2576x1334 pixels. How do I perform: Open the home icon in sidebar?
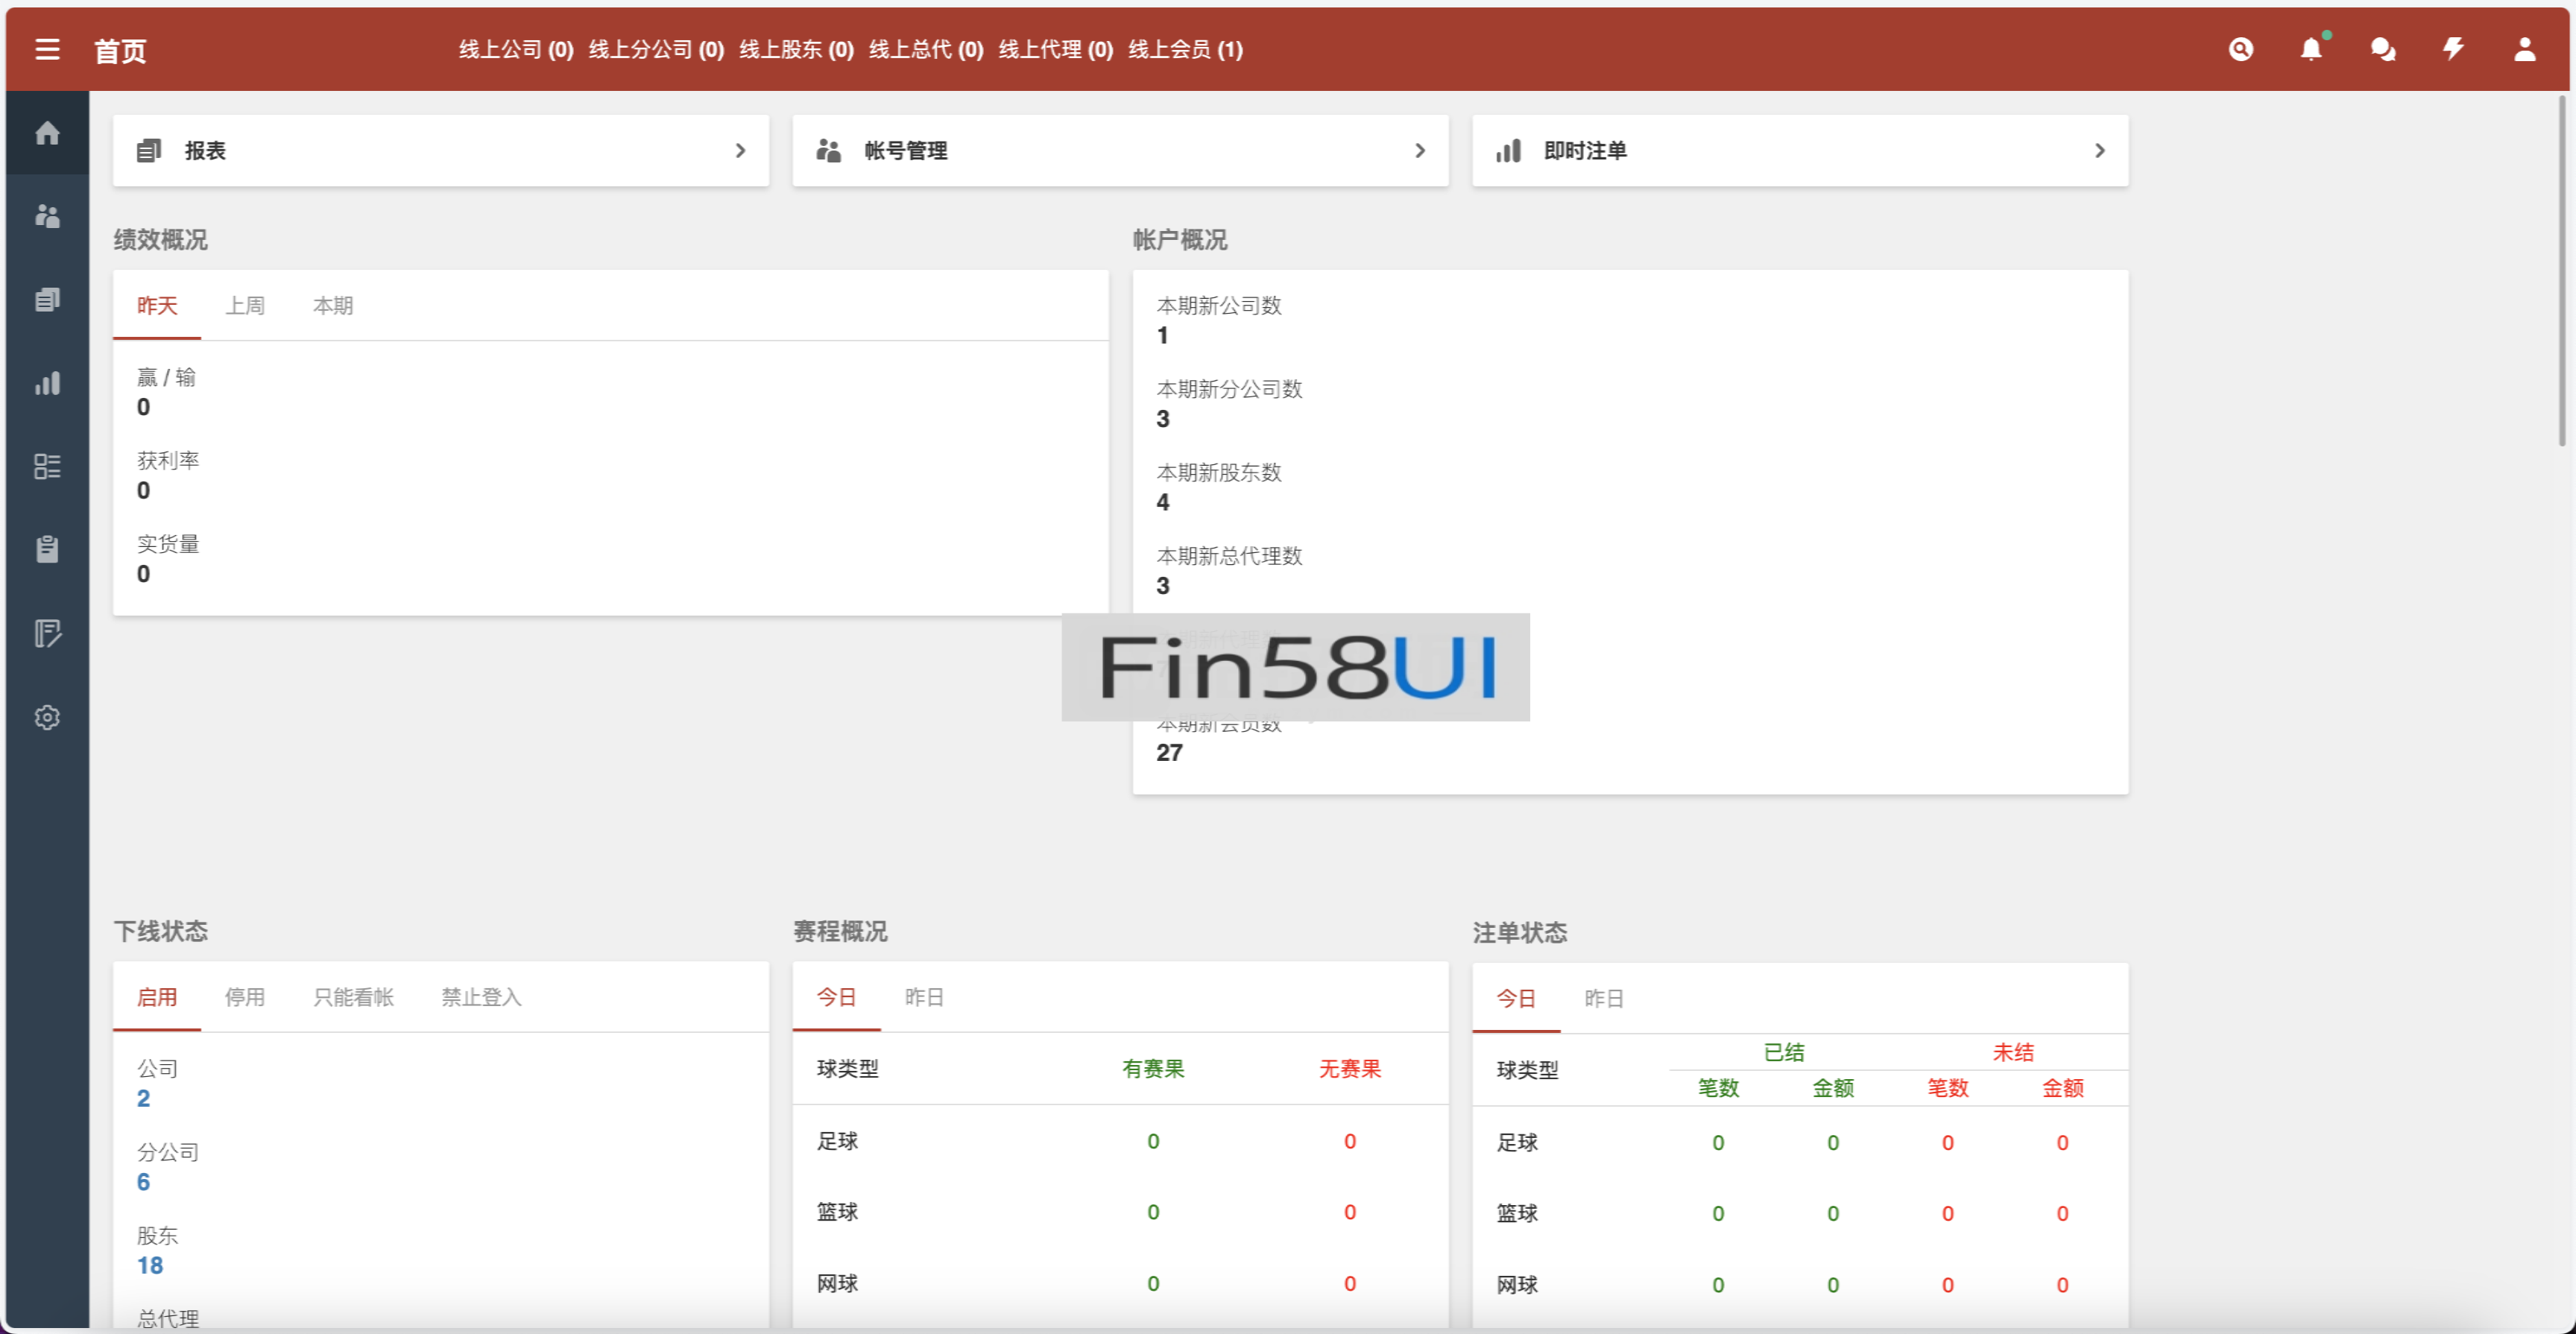47,133
